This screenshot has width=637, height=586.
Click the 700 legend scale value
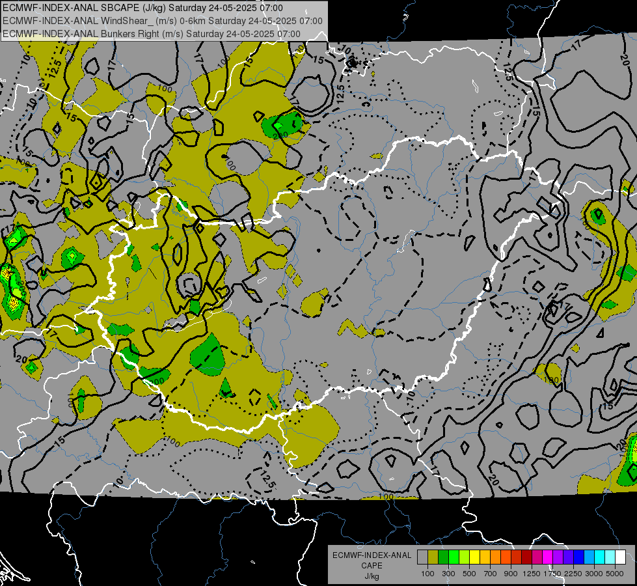coord(490,574)
